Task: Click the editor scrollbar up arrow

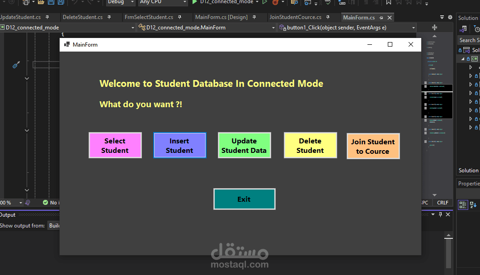Action: pyautogui.click(x=434, y=36)
